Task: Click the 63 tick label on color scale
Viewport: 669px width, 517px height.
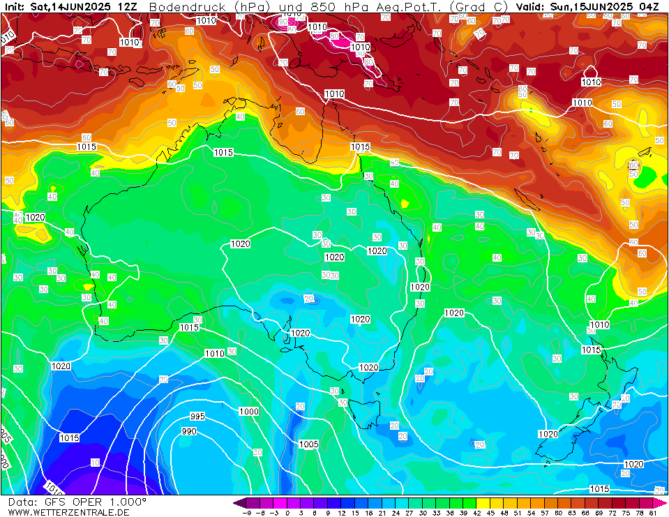Action: click(572, 513)
